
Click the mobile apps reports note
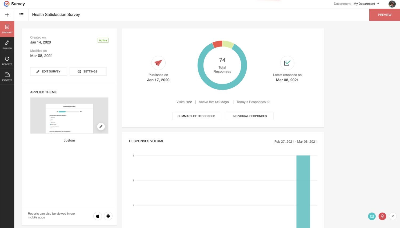[x=51, y=216]
